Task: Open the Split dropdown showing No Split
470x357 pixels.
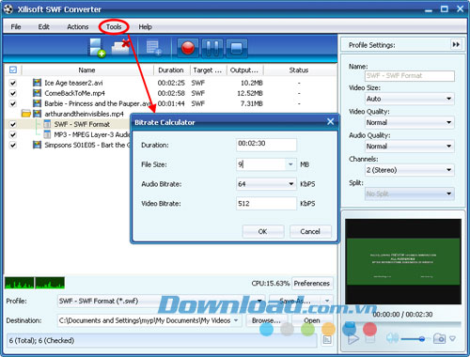Action: [410, 194]
